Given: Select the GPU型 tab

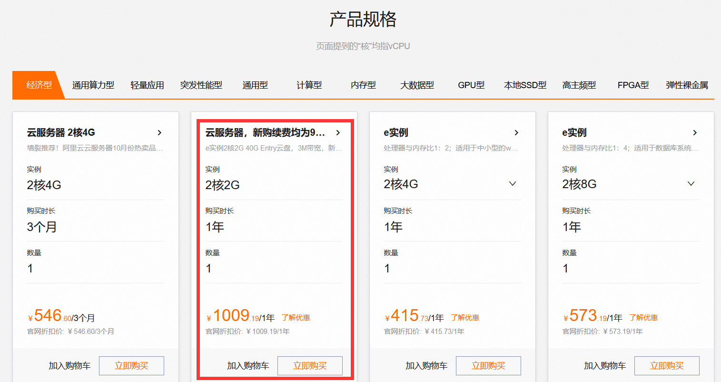Looking at the screenshot, I should tap(471, 85).
